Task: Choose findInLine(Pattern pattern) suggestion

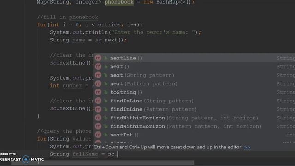Action: click(194, 109)
